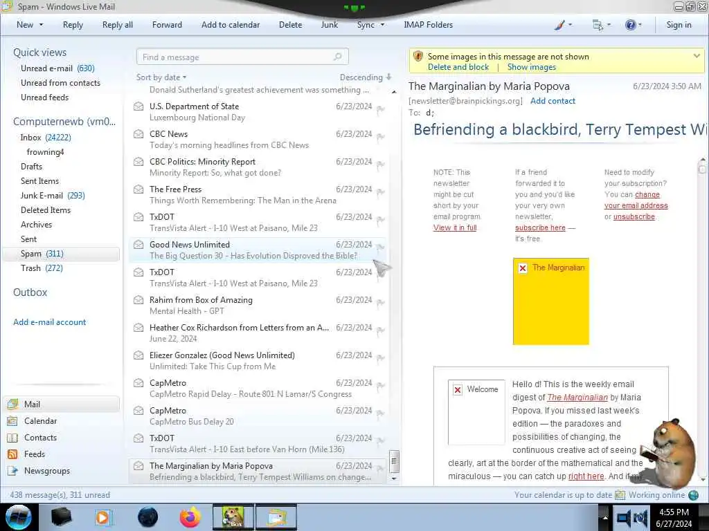Open the frowning4 subfolder
This screenshot has width=709, height=531.
pos(45,151)
